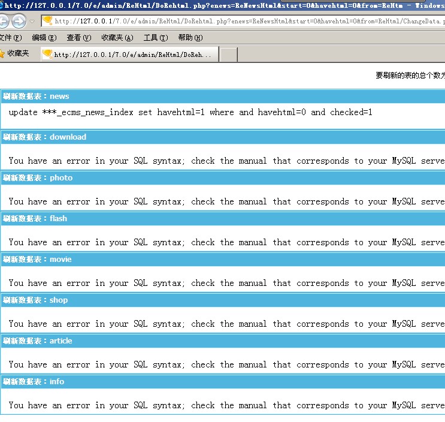Screen dimensions: 445x422
Task: Click the SQL error under movie
Action: 227,283
